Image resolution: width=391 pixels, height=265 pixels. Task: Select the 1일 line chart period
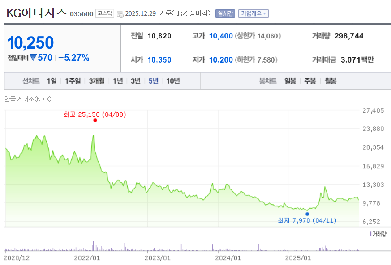click(52, 81)
